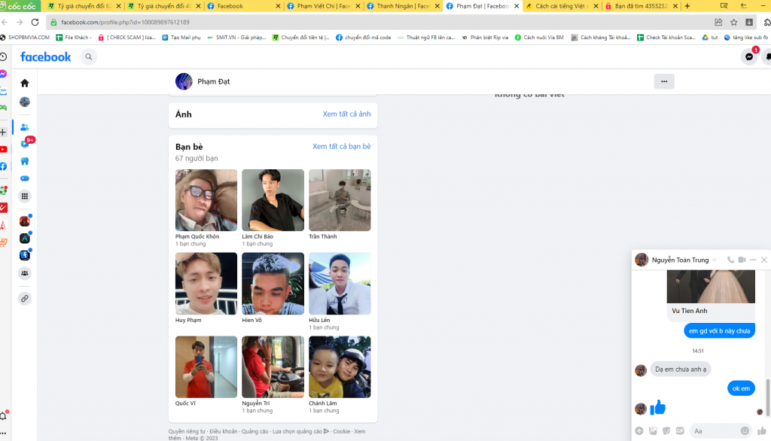Viewport: 771px width, 441px height.
Task: Switch to the Phạm Việt Chi tab
Action: 323,6
